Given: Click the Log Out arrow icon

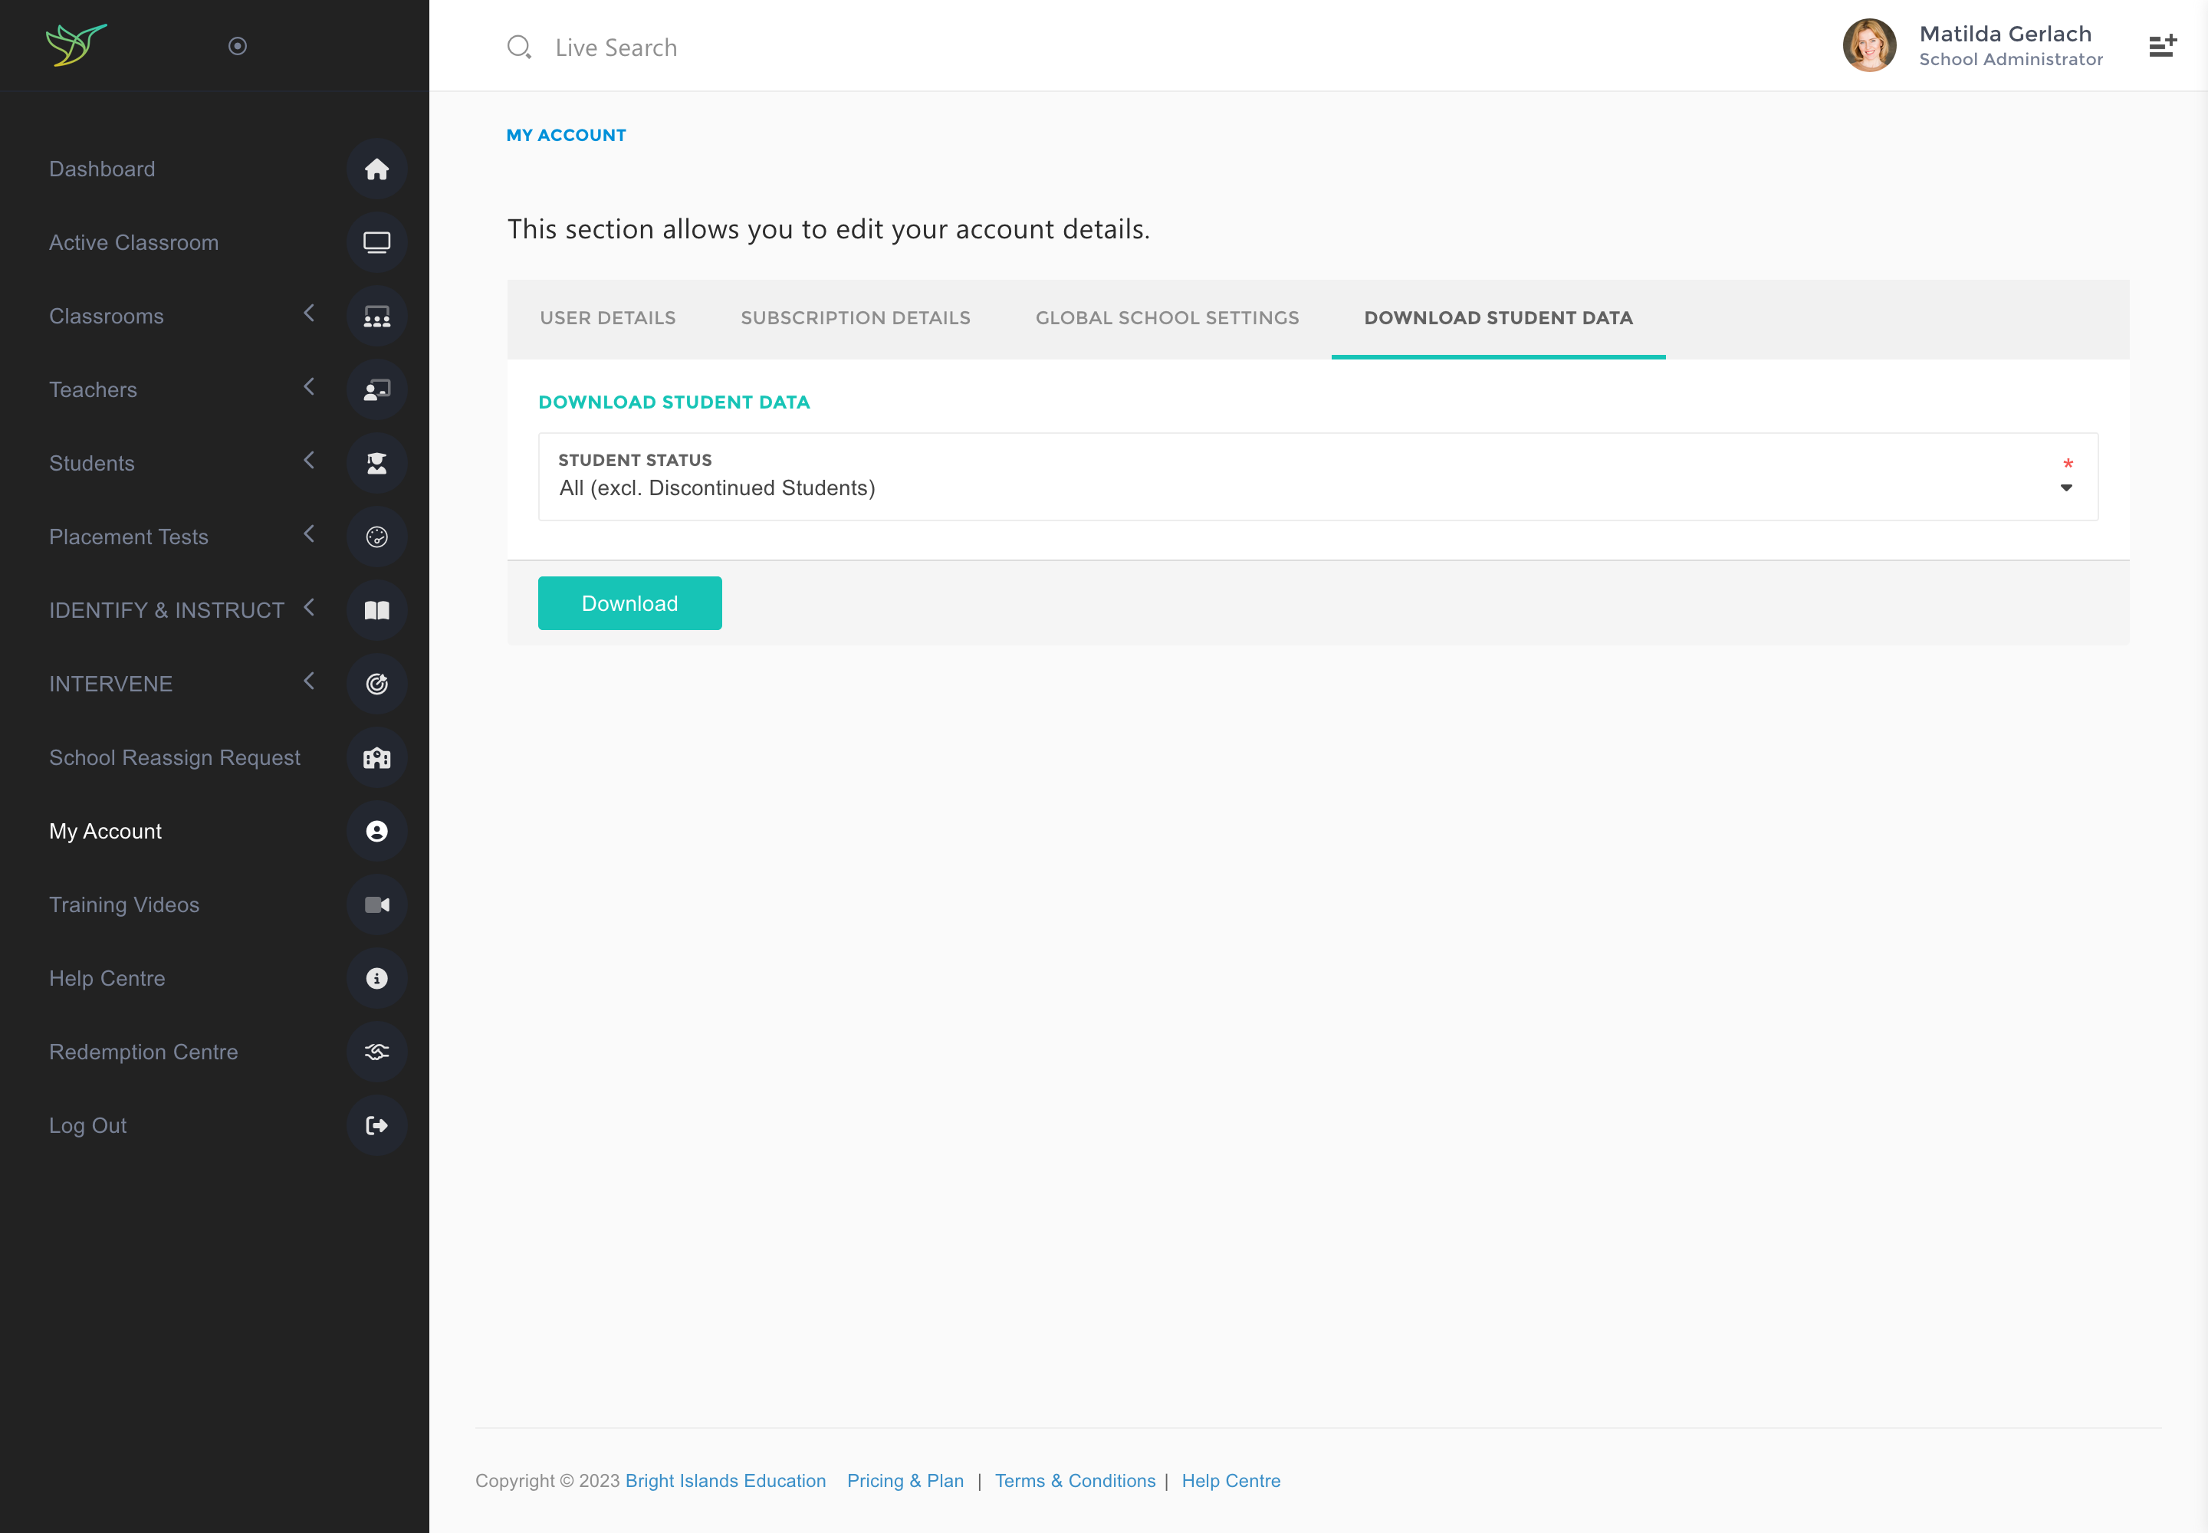Looking at the screenshot, I should pos(376,1126).
